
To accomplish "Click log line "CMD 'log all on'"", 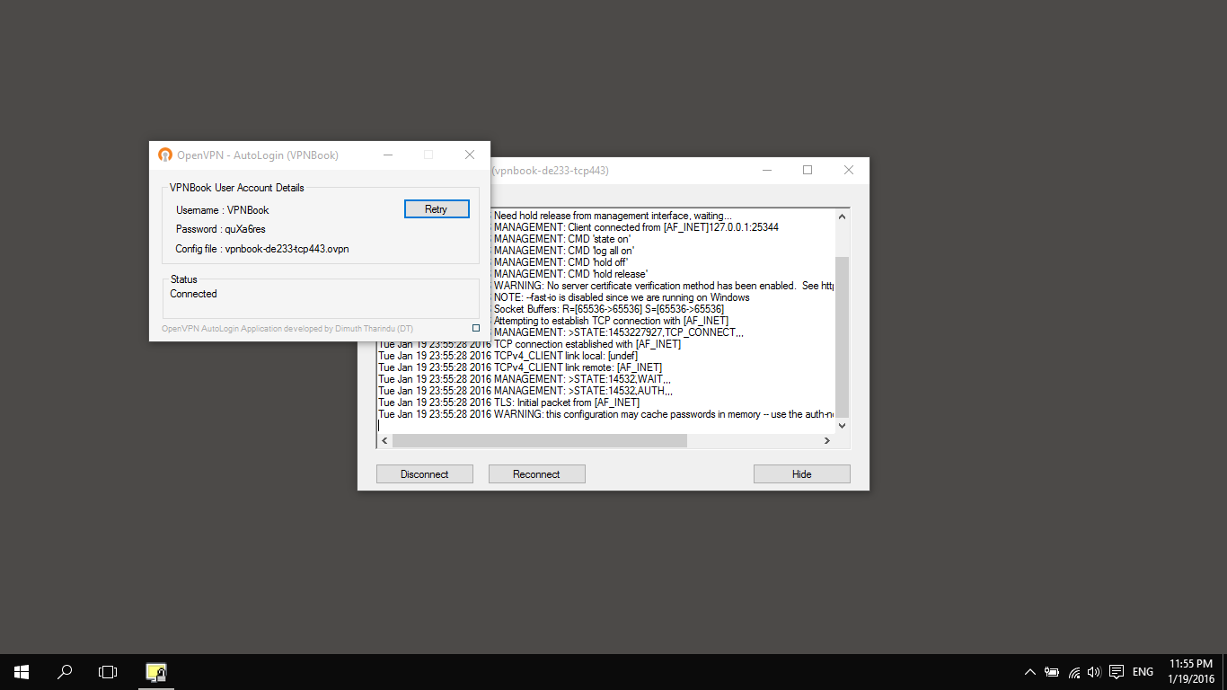I will pos(564,251).
